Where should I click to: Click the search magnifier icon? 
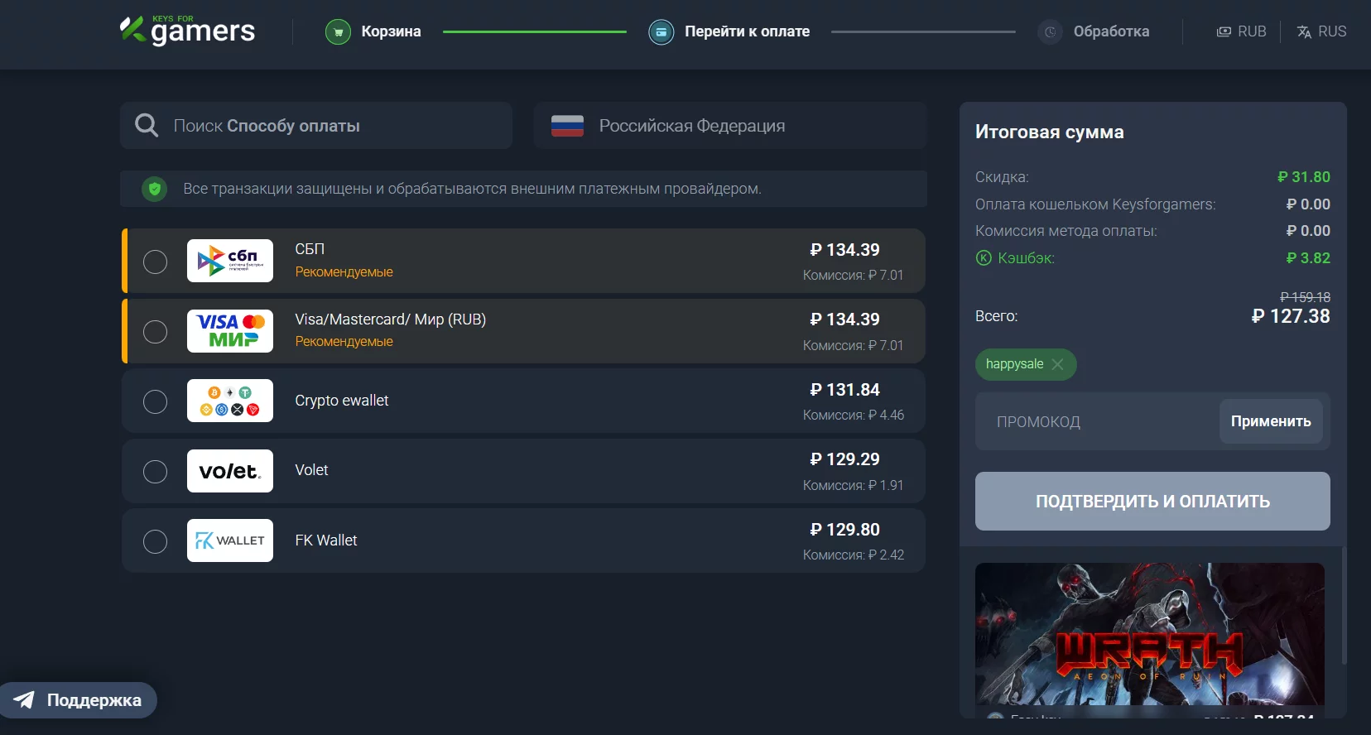pos(147,126)
